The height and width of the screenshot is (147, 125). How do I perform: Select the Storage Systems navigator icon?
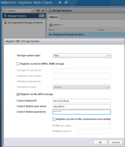[5, 16]
